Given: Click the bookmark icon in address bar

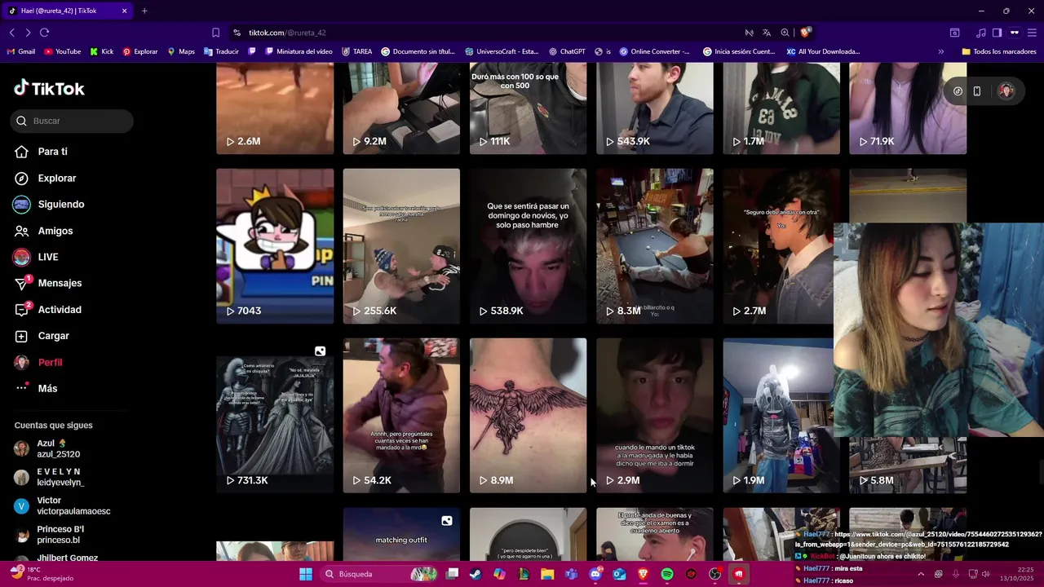Looking at the screenshot, I should pos(215,33).
